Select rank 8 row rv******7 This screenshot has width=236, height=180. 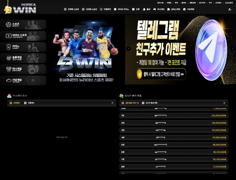pyautogui.click(x=174, y=167)
